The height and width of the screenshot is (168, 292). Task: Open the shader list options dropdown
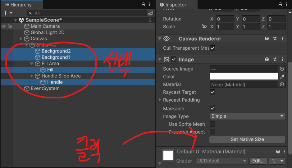click(277, 161)
